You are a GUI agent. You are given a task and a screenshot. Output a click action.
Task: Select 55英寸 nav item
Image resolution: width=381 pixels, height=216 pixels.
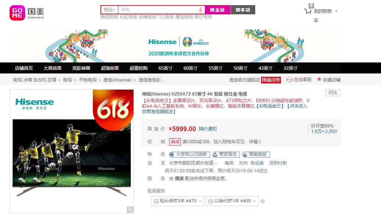215,68
